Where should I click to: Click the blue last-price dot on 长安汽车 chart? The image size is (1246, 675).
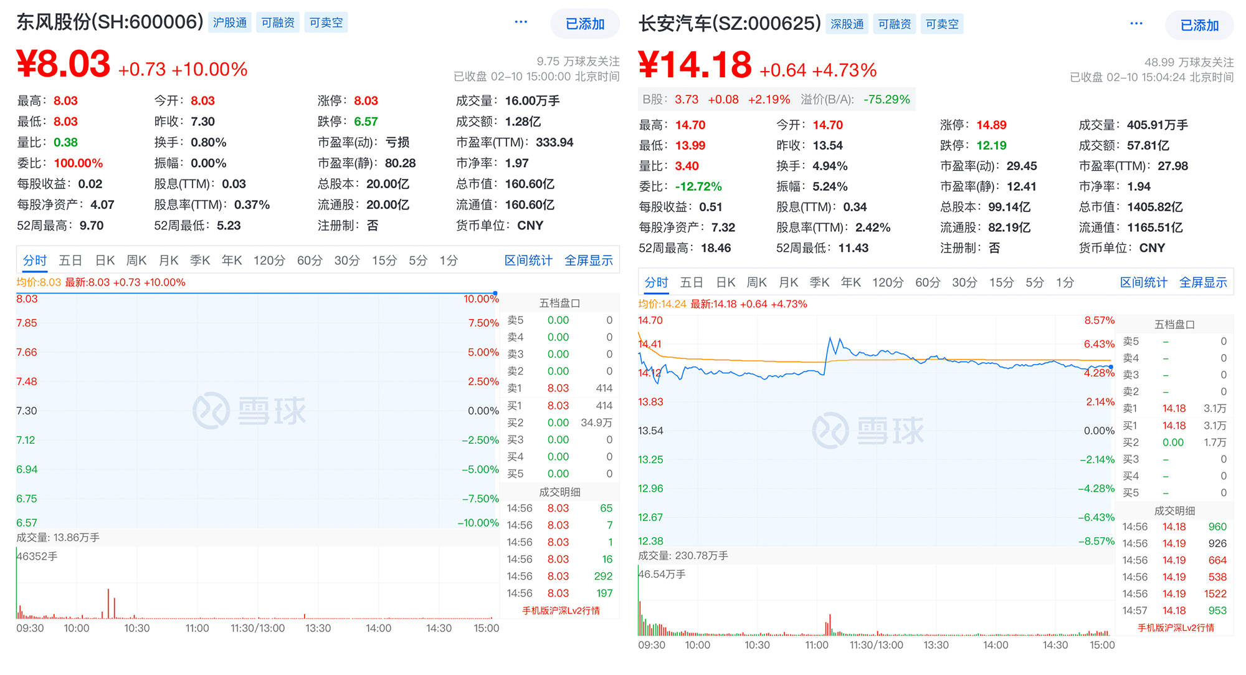tap(1110, 367)
